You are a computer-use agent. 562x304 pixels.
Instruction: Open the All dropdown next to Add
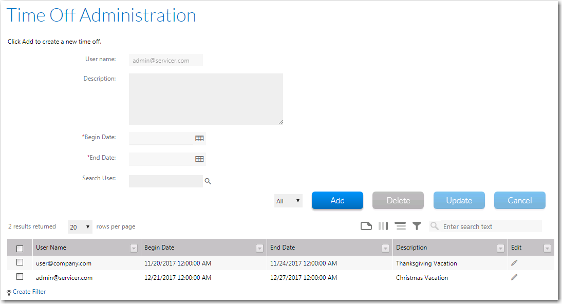tap(288, 201)
